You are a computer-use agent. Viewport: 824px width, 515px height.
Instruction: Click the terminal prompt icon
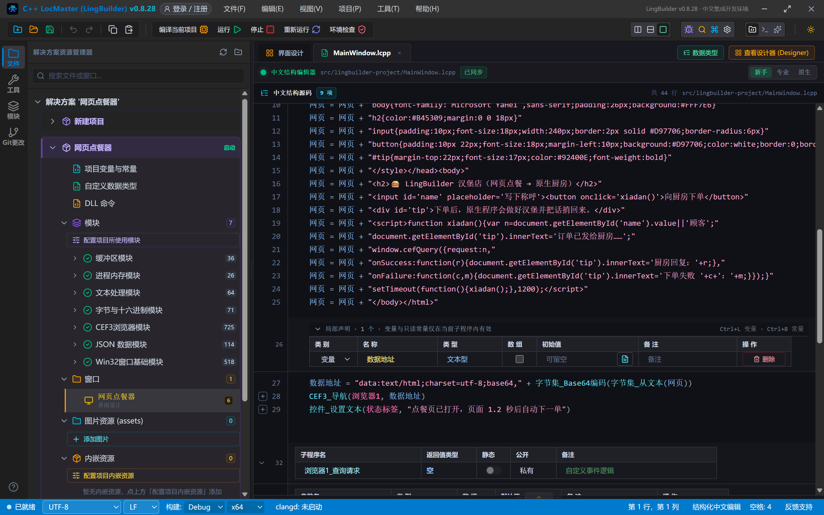pyautogui.click(x=765, y=30)
